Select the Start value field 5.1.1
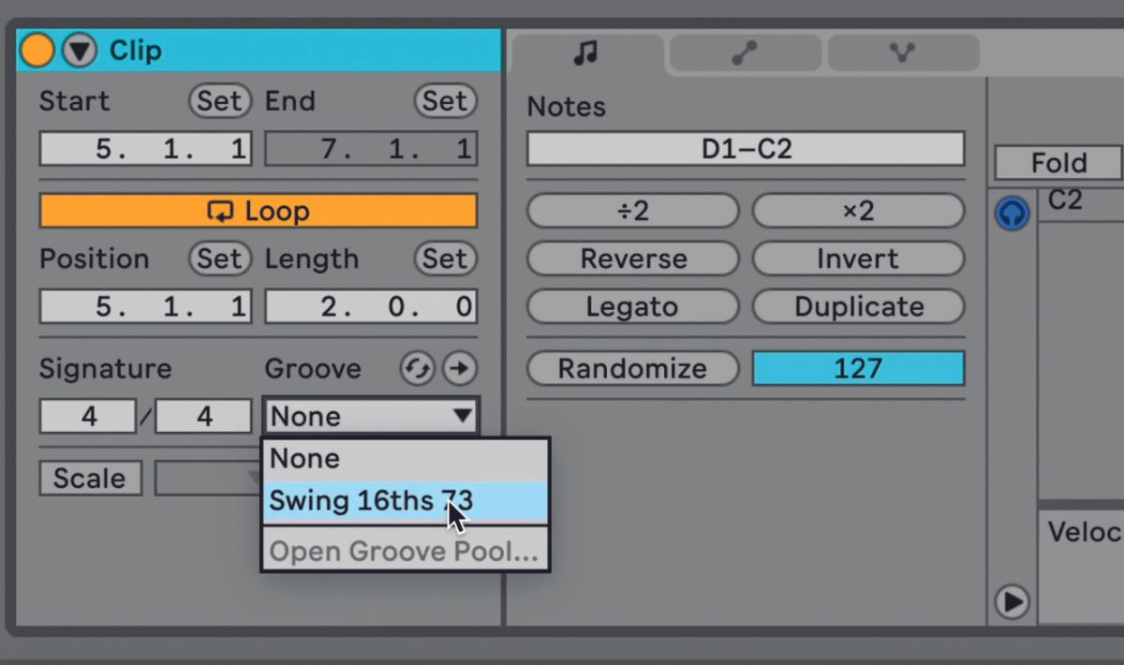Image resolution: width=1124 pixels, height=665 pixels. (145, 149)
